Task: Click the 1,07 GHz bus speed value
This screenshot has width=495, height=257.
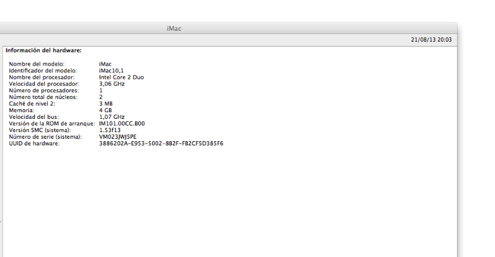Action: pos(112,117)
